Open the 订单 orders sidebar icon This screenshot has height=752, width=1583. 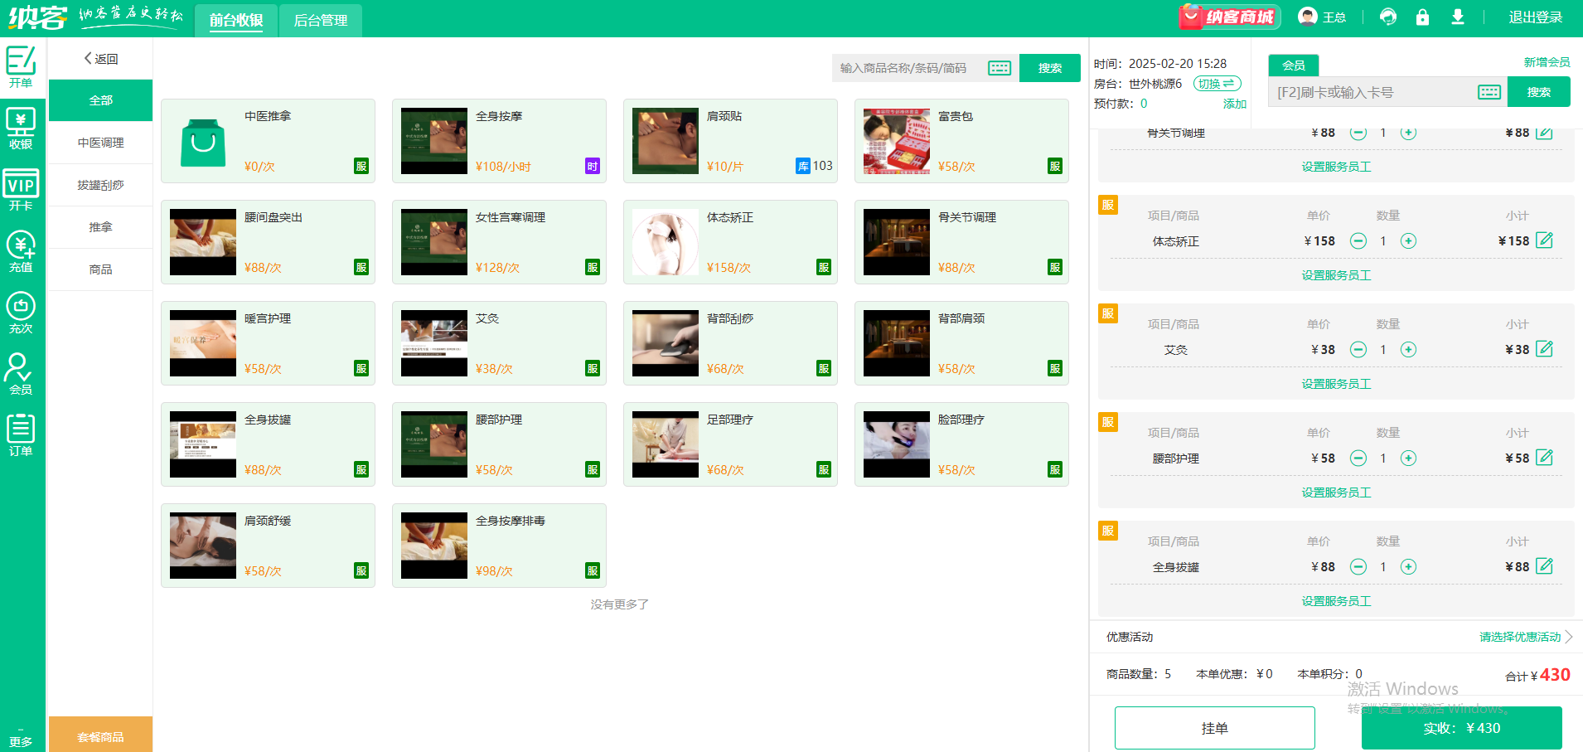(x=21, y=435)
